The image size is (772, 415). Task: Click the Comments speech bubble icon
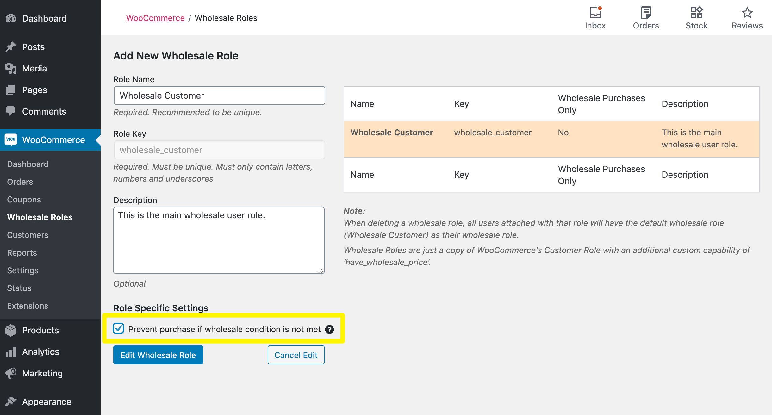click(11, 111)
